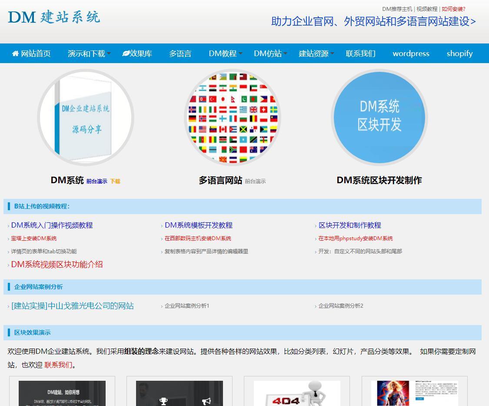489x406 pixels.
Task: Select the blue DM系统区块开发 circle
Action: [x=379, y=117]
